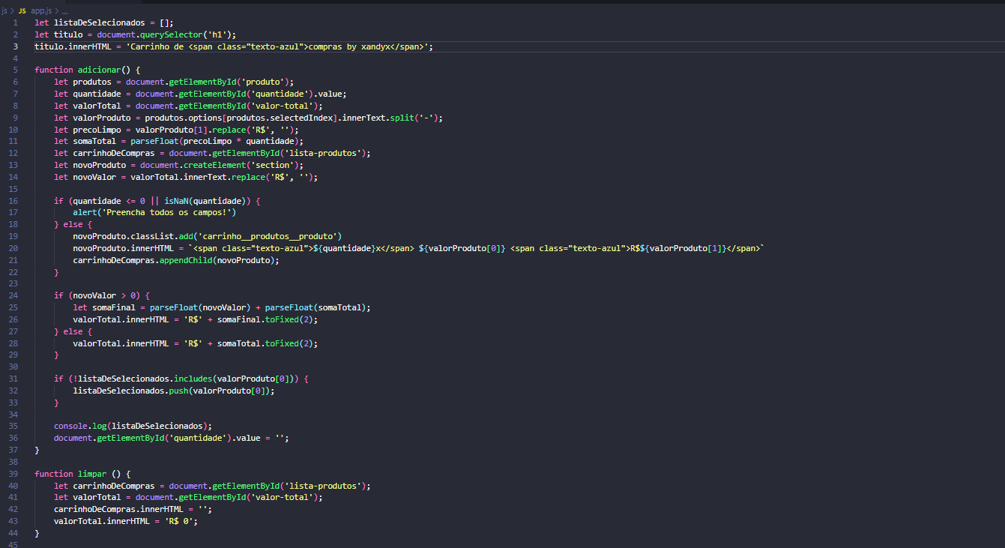Click 'valorTotal' declaration on line 41
The height and width of the screenshot is (548, 1005).
pyautogui.click(x=97, y=497)
